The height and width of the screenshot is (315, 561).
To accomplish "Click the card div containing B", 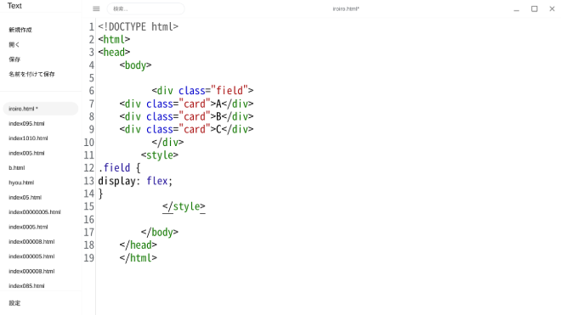I will coord(186,116).
